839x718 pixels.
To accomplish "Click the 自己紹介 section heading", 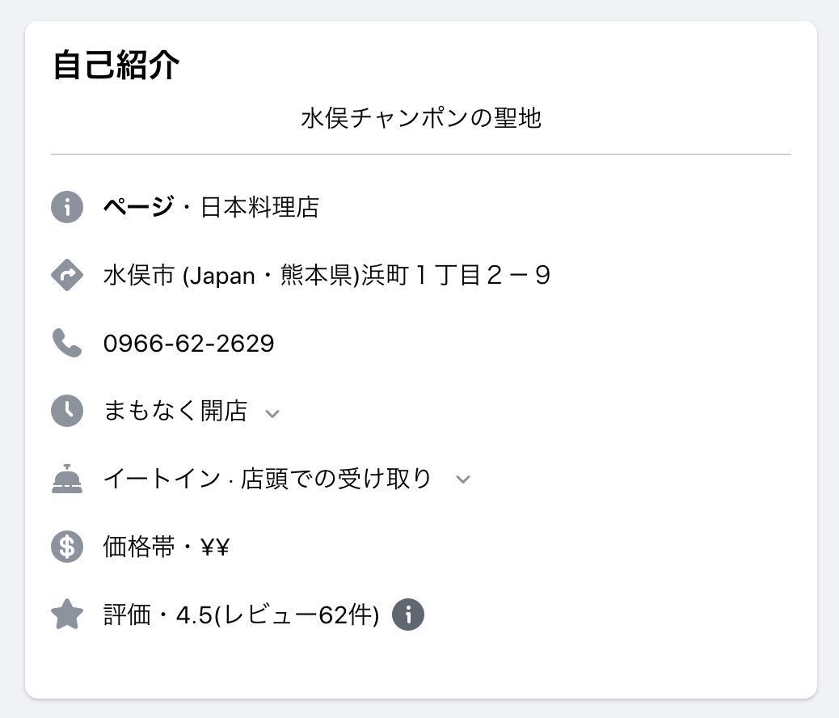I will coord(116,65).
